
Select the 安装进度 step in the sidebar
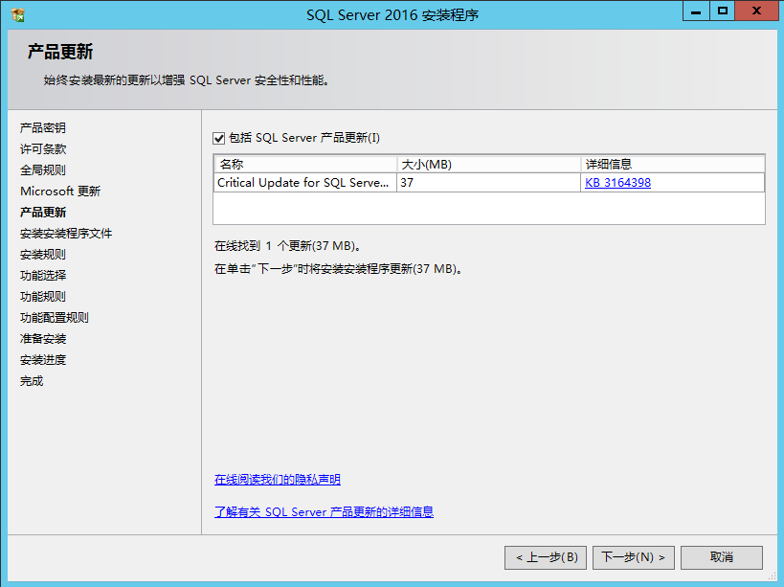coord(43,360)
